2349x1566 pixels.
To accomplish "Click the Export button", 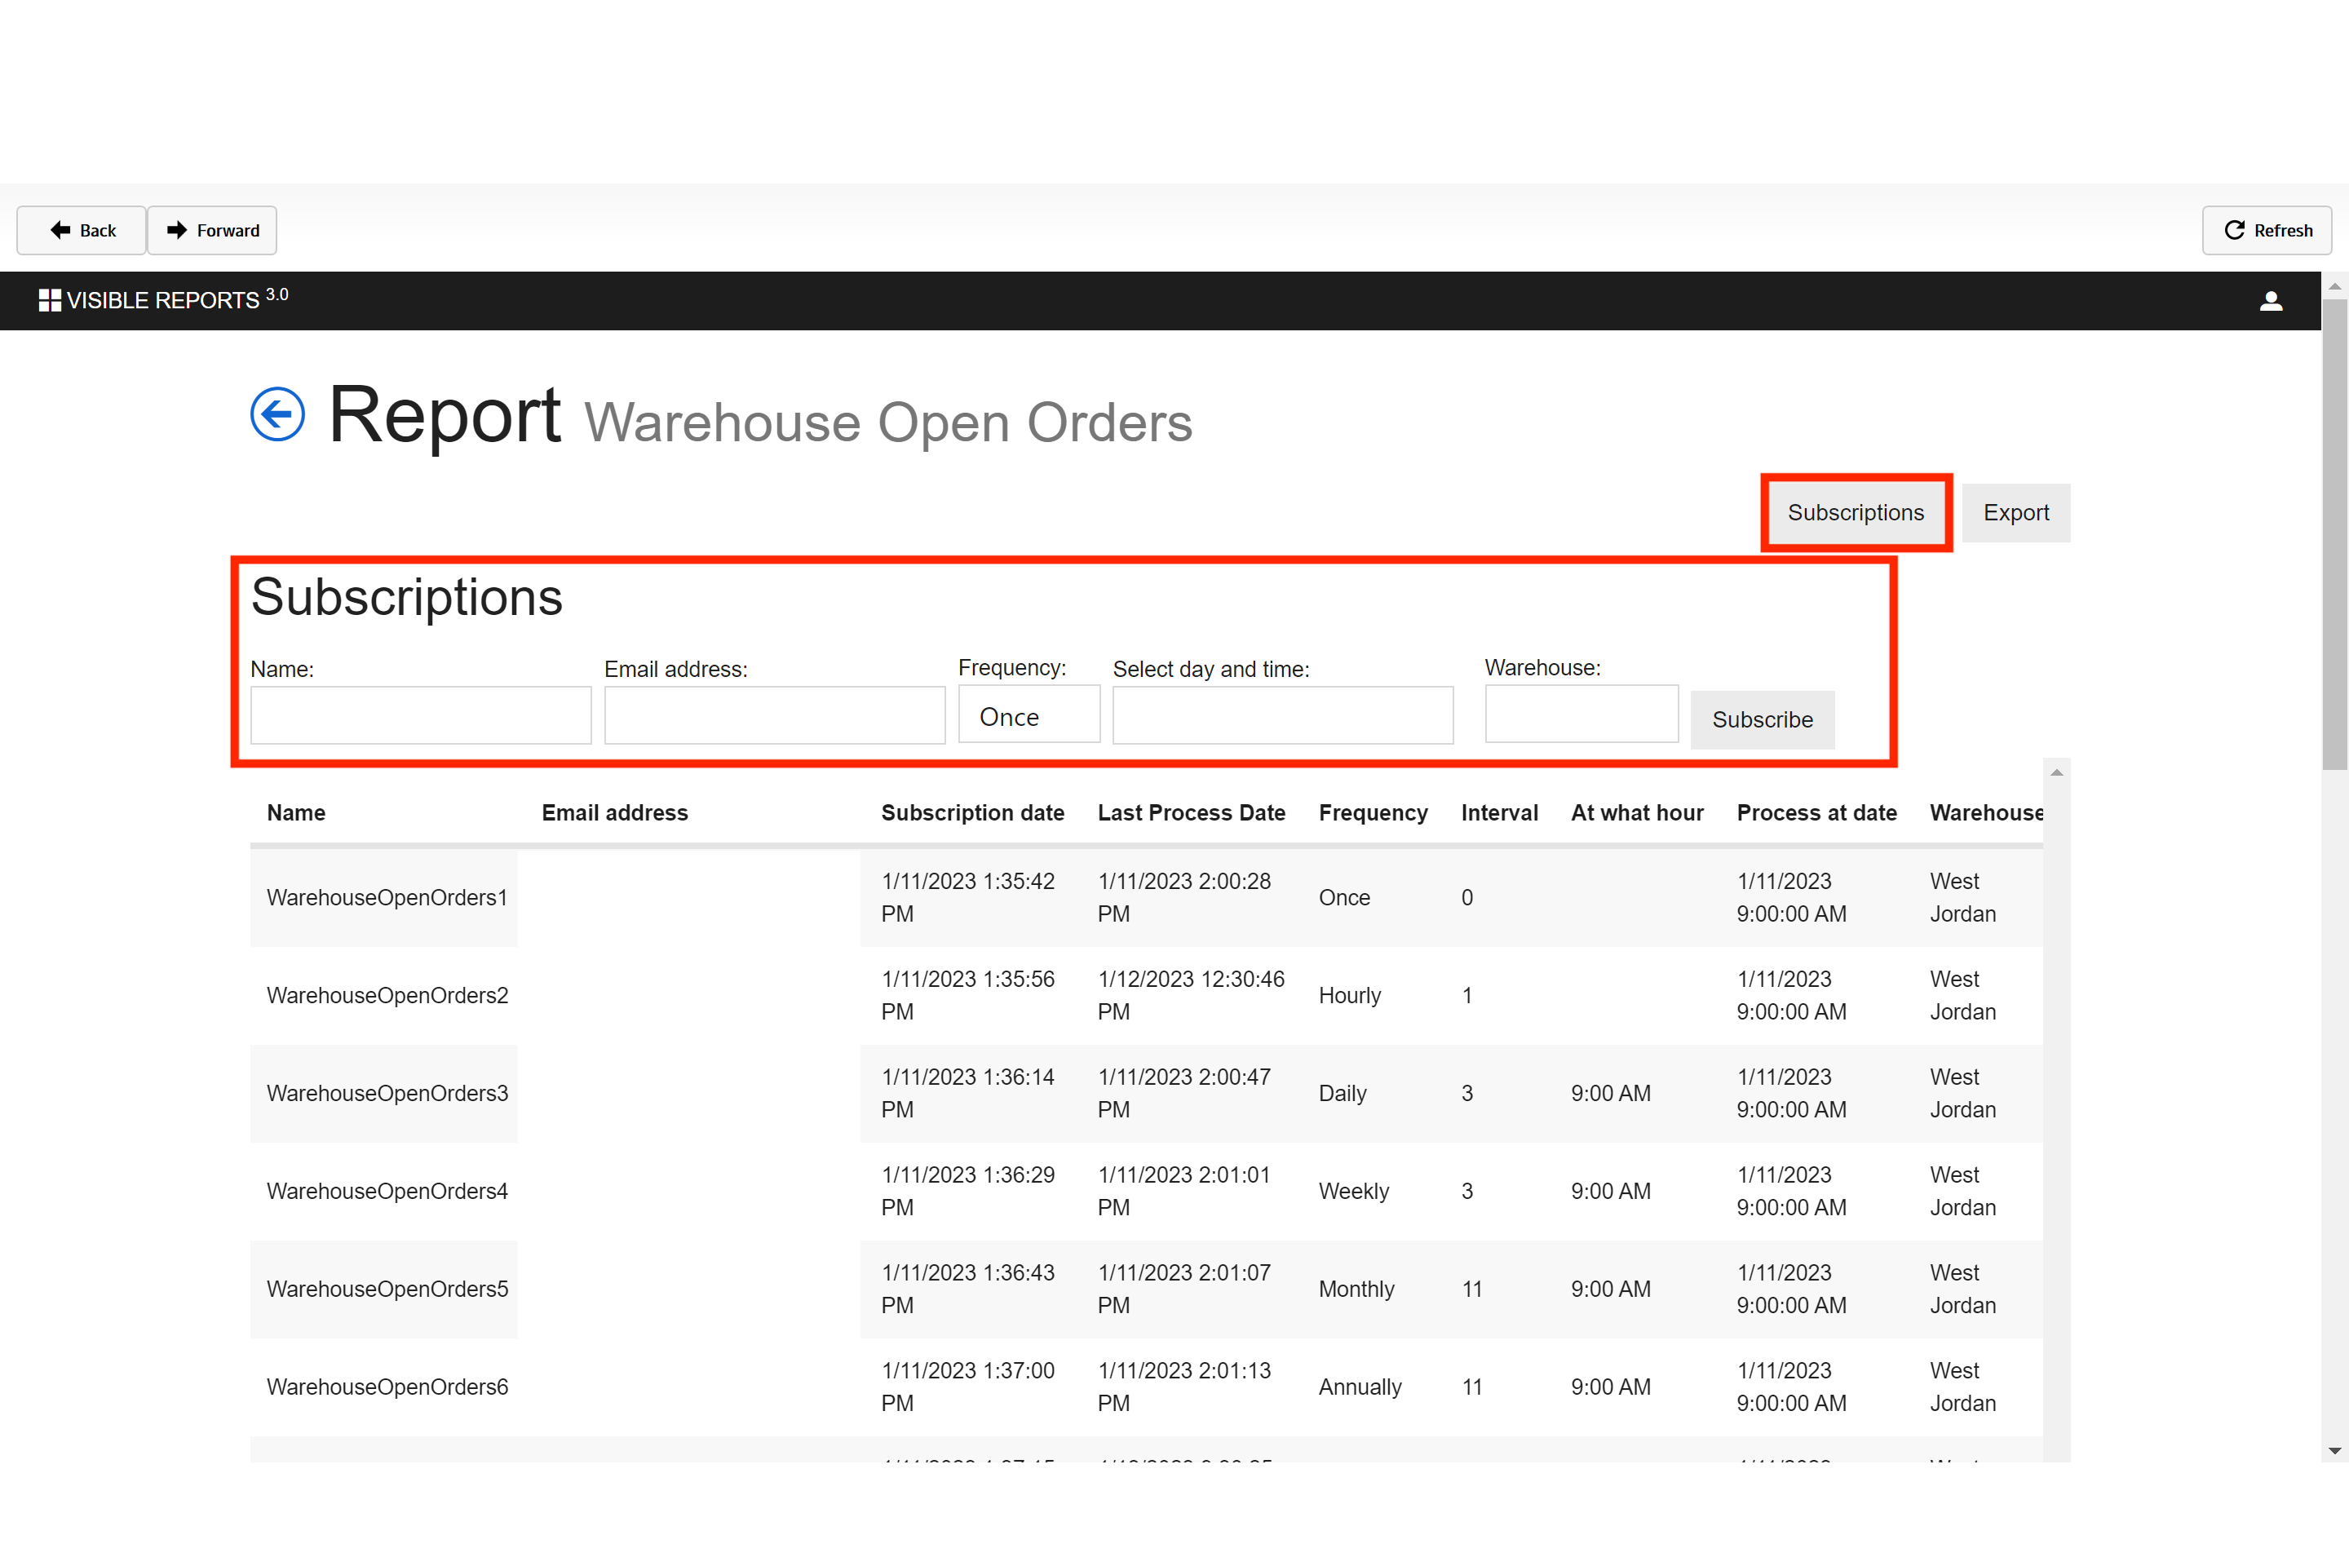I will 2015,512.
